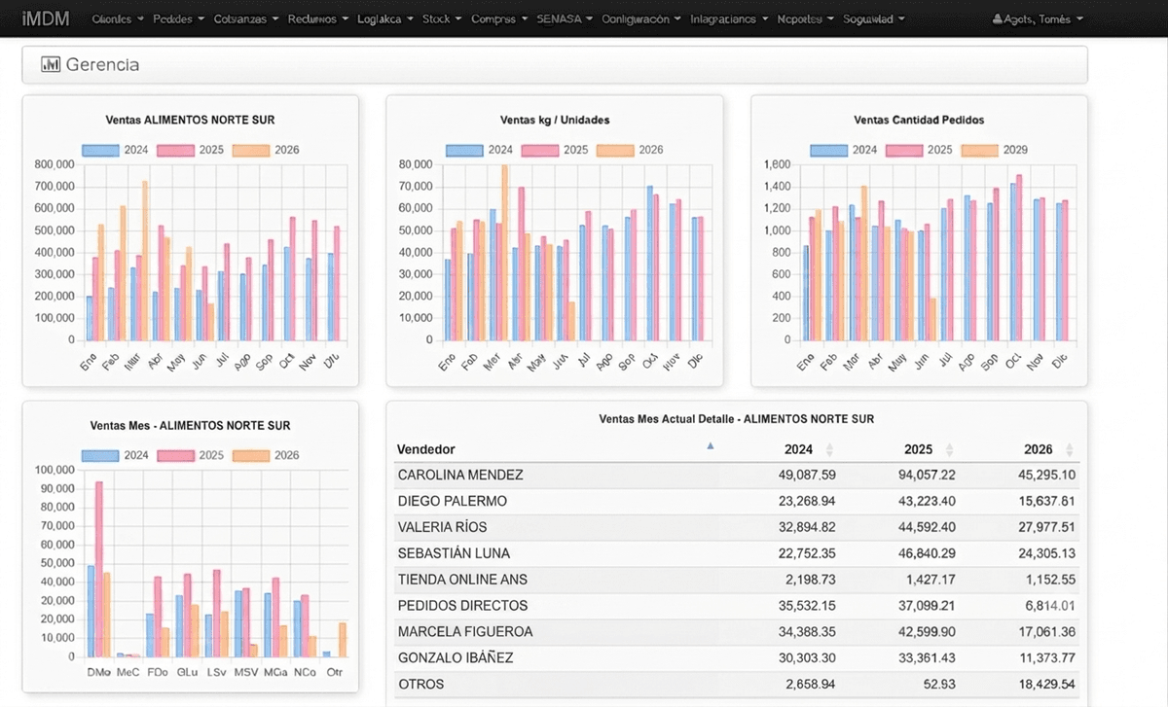Click the value 2,198.73 in the table
Image resolution: width=1168 pixels, height=707 pixels.
click(811, 580)
